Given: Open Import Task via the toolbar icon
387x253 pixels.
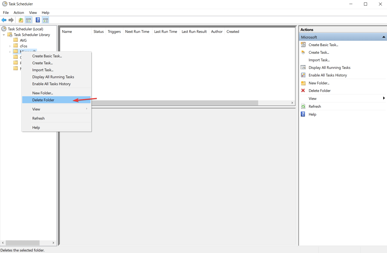Looking at the screenshot, I should click(20, 20).
